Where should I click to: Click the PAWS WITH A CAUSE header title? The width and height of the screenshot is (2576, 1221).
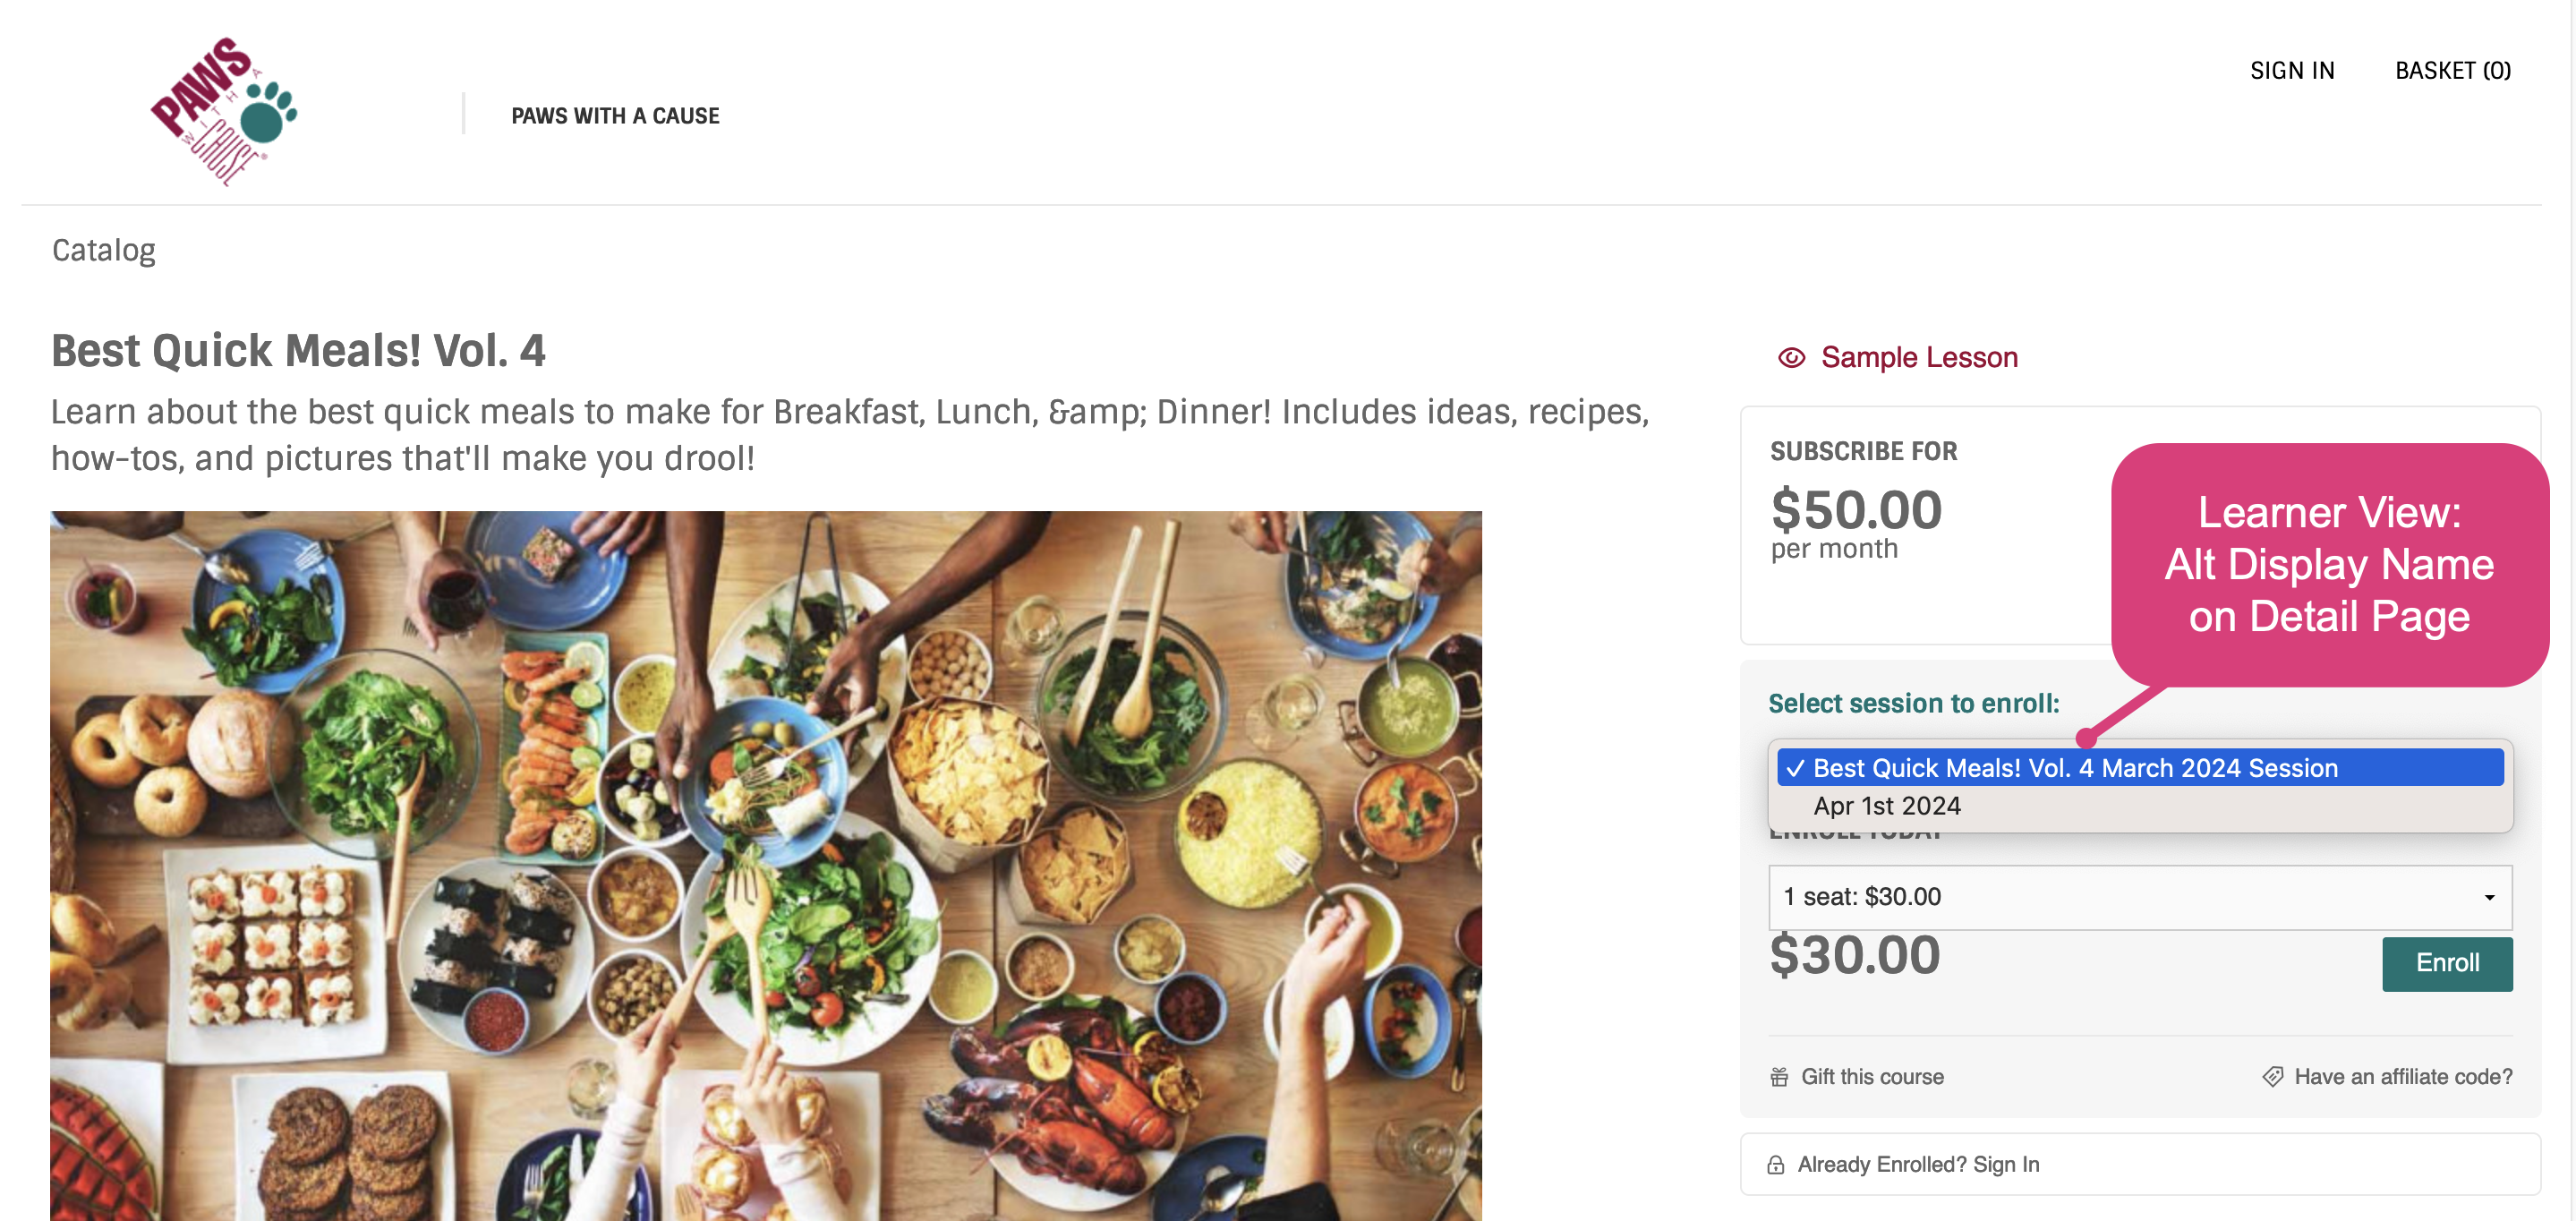click(x=615, y=116)
